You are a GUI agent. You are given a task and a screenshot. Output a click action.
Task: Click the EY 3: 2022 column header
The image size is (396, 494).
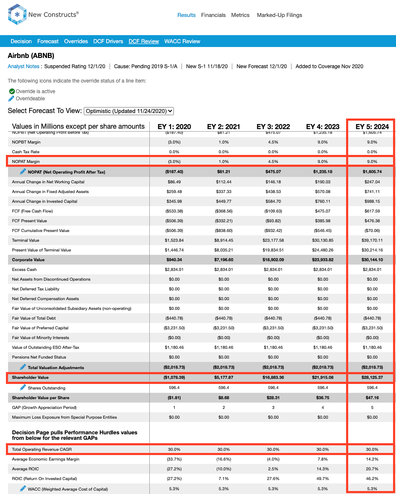(x=273, y=127)
